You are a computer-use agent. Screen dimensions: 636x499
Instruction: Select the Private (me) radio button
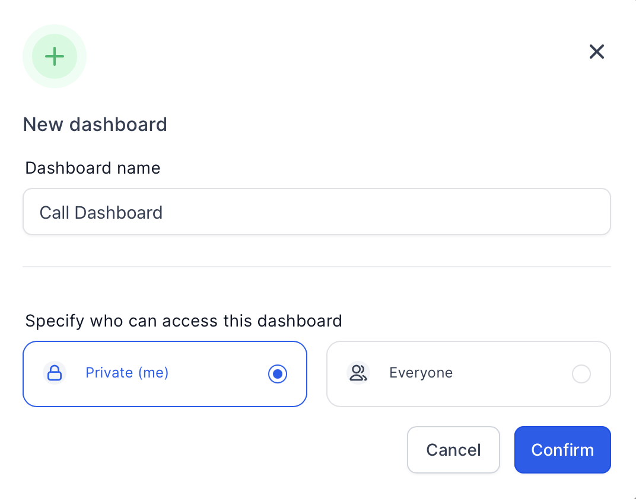coord(278,373)
